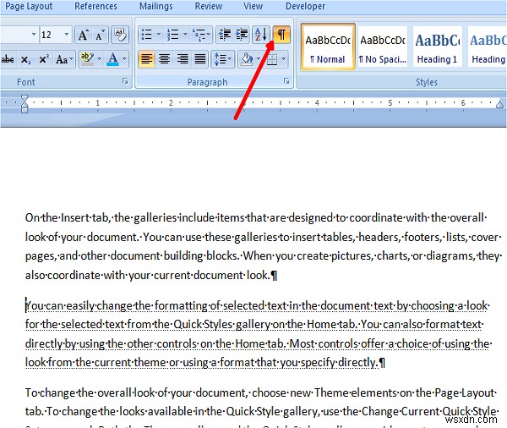Click the Shrink Font icon

pyautogui.click(x=101, y=35)
